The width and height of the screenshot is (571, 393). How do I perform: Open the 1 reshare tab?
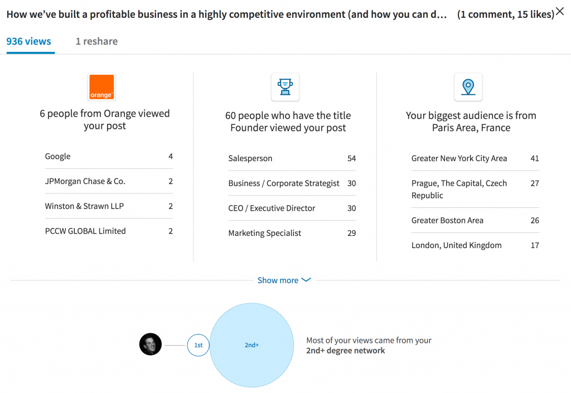click(96, 41)
